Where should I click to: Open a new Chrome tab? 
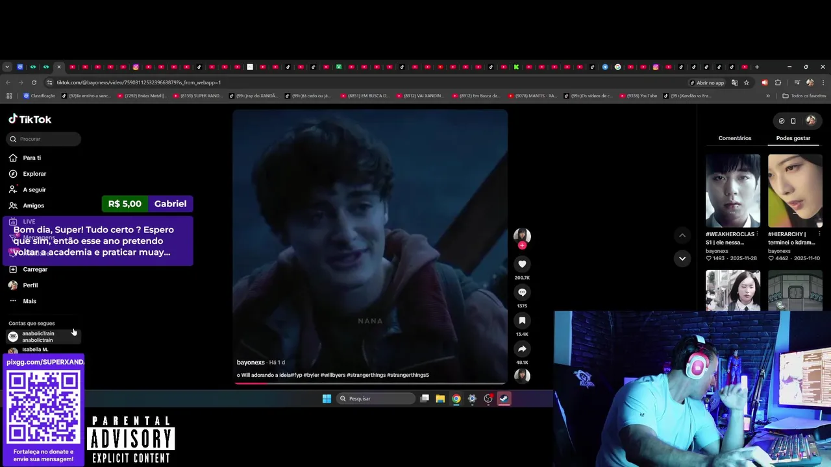point(757,67)
